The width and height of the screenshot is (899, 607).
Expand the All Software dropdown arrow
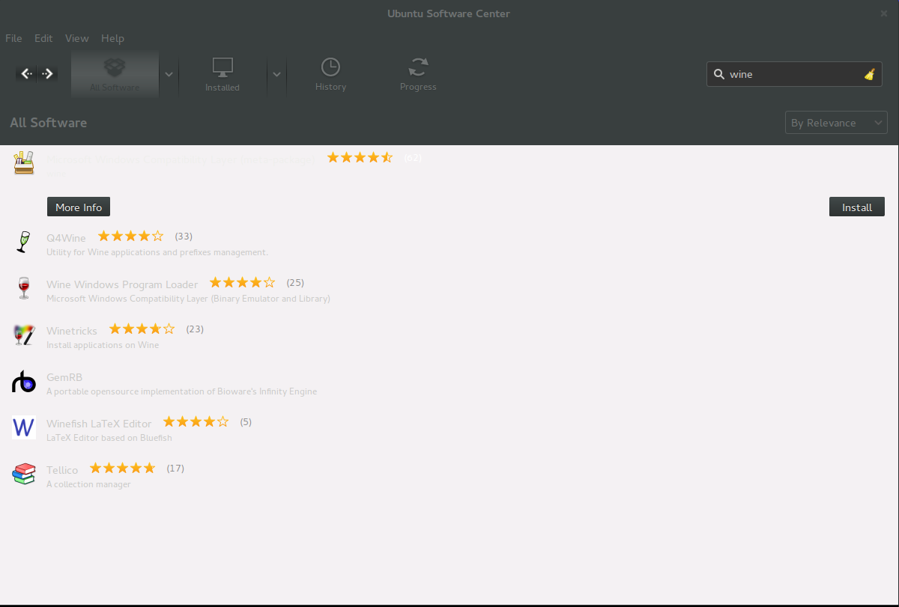point(169,74)
